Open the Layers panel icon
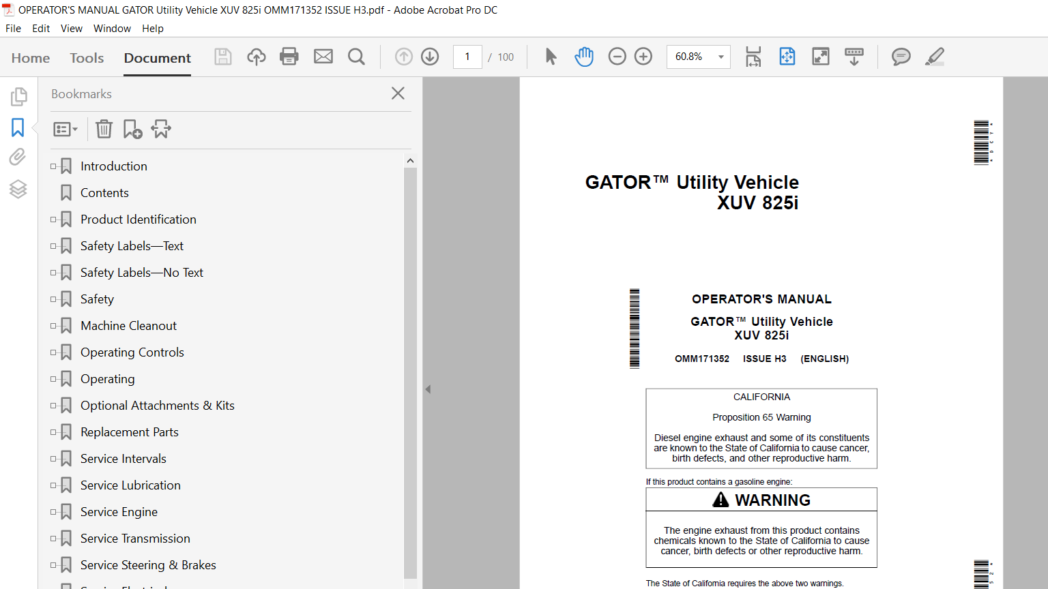This screenshot has width=1048, height=589. click(x=18, y=189)
